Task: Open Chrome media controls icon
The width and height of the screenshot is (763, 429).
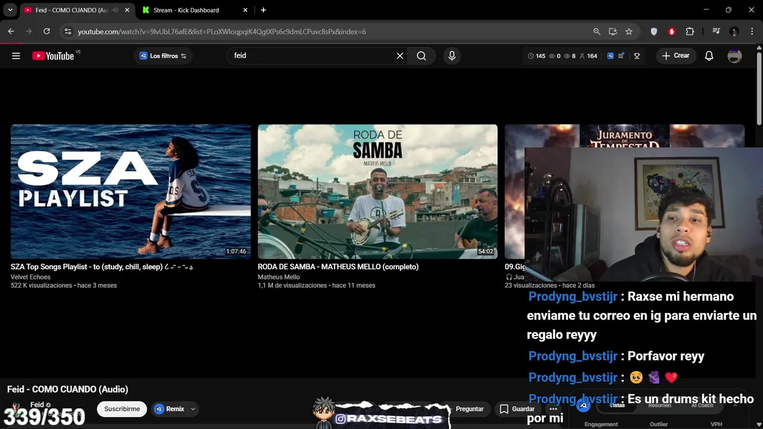Action: point(716,32)
